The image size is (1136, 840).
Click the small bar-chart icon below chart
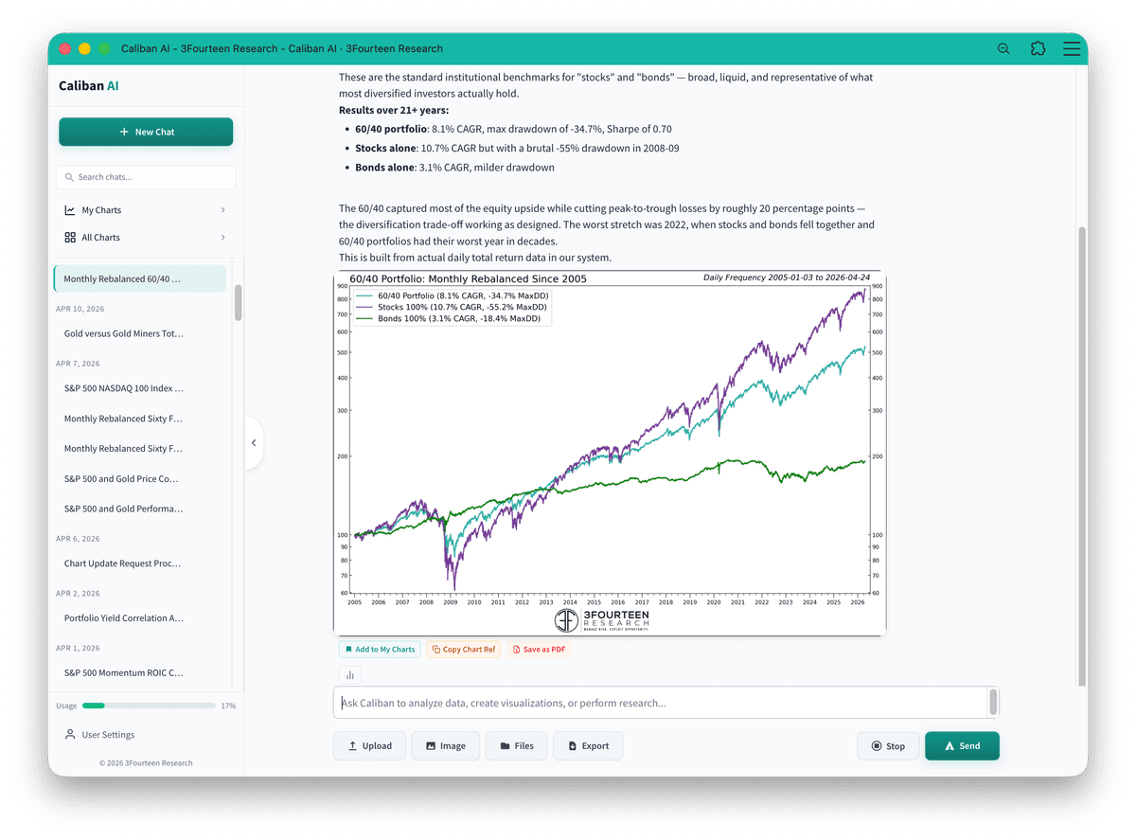pyautogui.click(x=350, y=675)
